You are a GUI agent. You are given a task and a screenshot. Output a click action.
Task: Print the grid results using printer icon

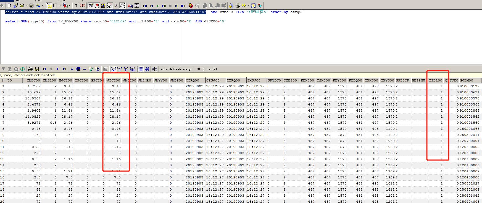[30, 69]
